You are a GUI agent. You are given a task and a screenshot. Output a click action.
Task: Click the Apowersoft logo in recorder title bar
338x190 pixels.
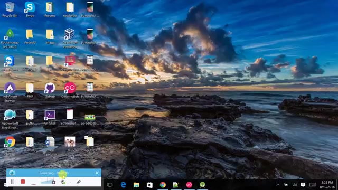click(12, 173)
